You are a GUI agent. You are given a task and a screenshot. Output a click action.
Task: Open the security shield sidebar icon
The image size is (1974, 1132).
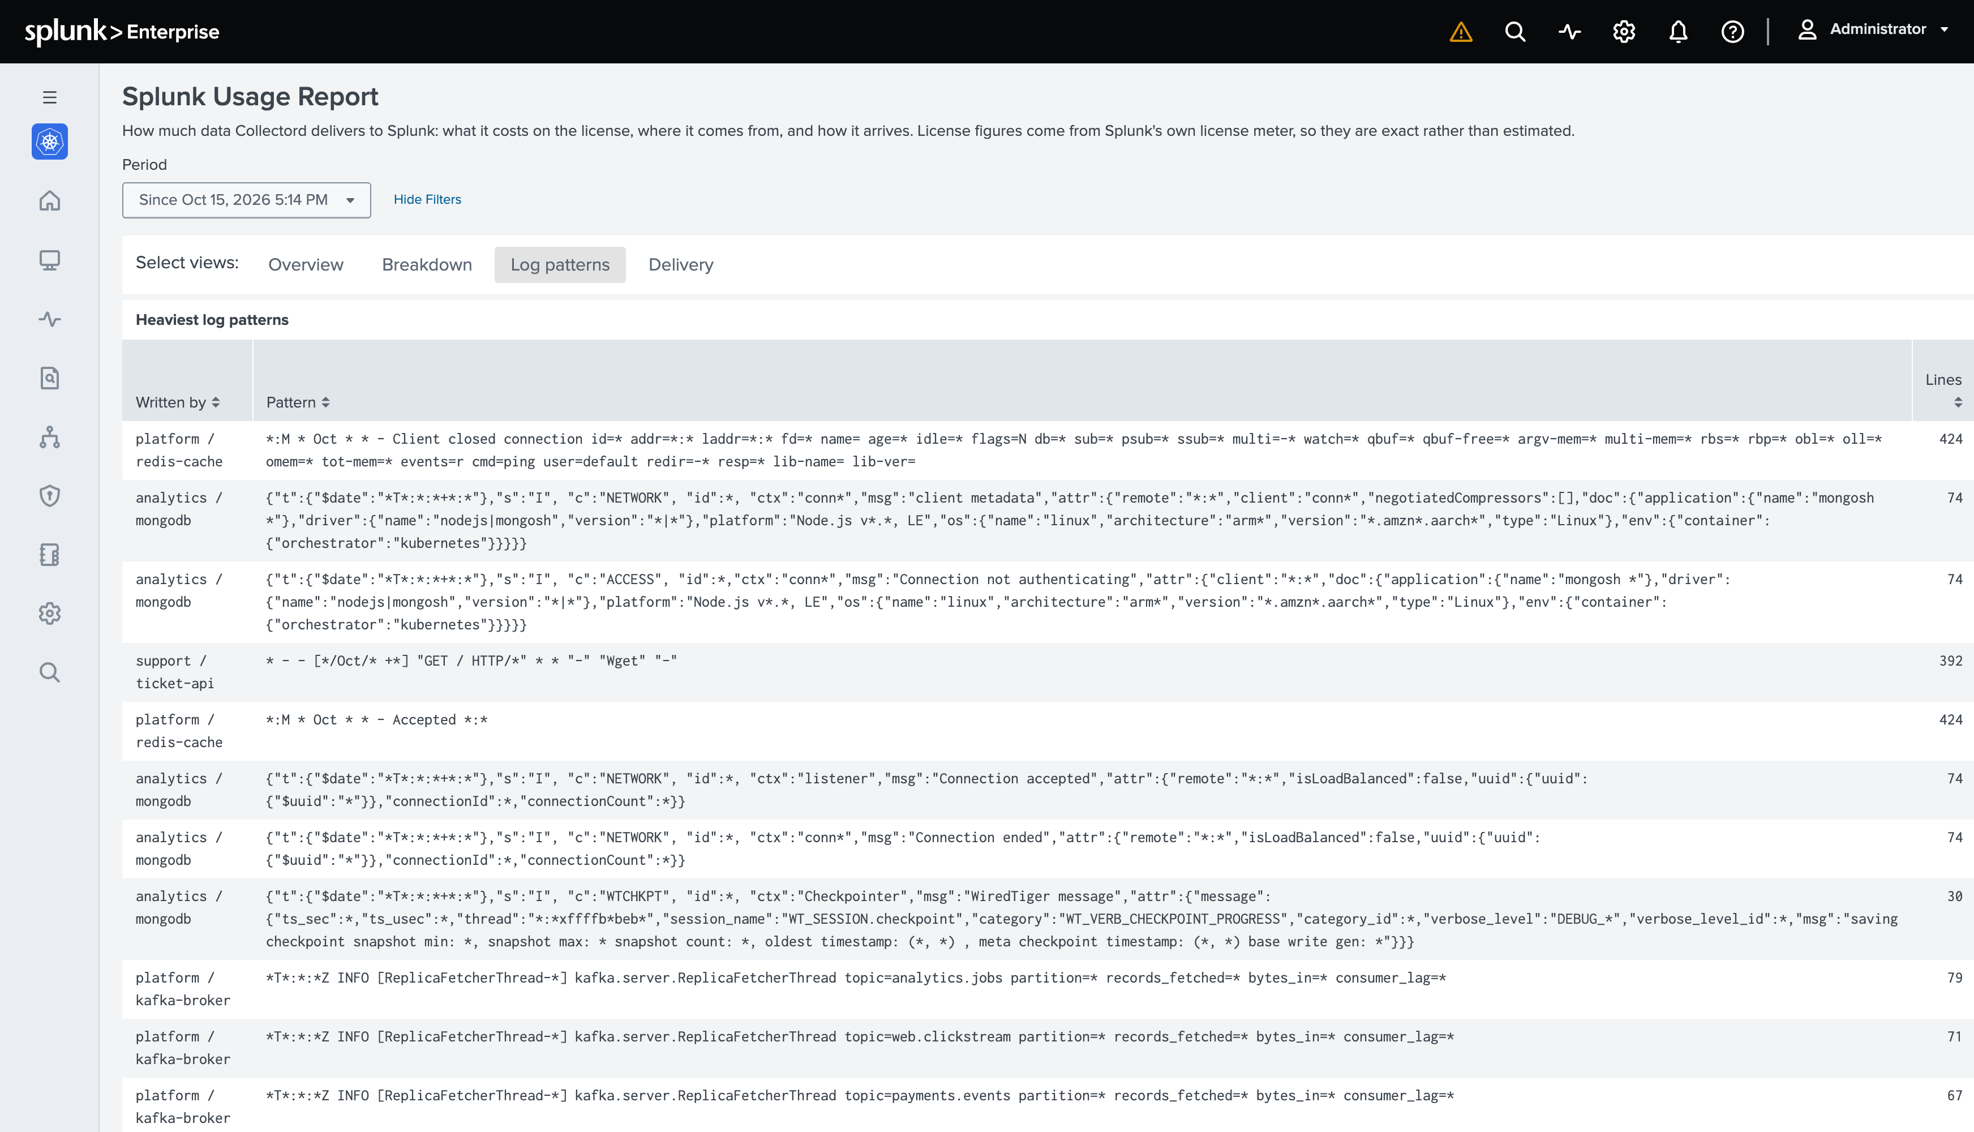(50, 496)
